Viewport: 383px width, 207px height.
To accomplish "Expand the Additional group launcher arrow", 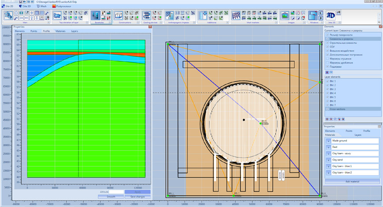I will click(227, 22).
